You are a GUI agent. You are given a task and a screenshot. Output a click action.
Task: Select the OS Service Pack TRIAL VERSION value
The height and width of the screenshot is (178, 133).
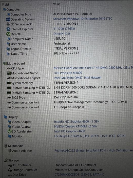66,24
